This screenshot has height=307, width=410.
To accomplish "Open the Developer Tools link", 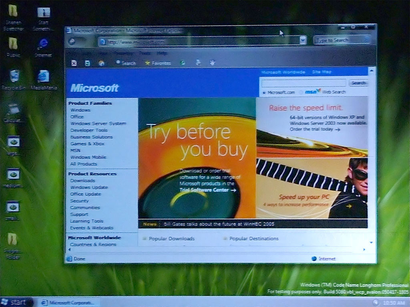I will coord(89,130).
